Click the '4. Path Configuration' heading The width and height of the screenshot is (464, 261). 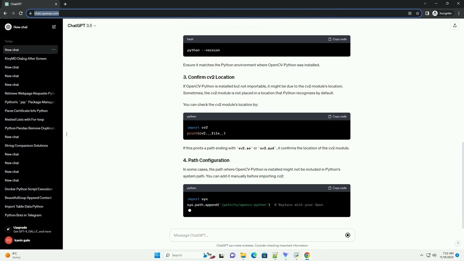(x=206, y=160)
